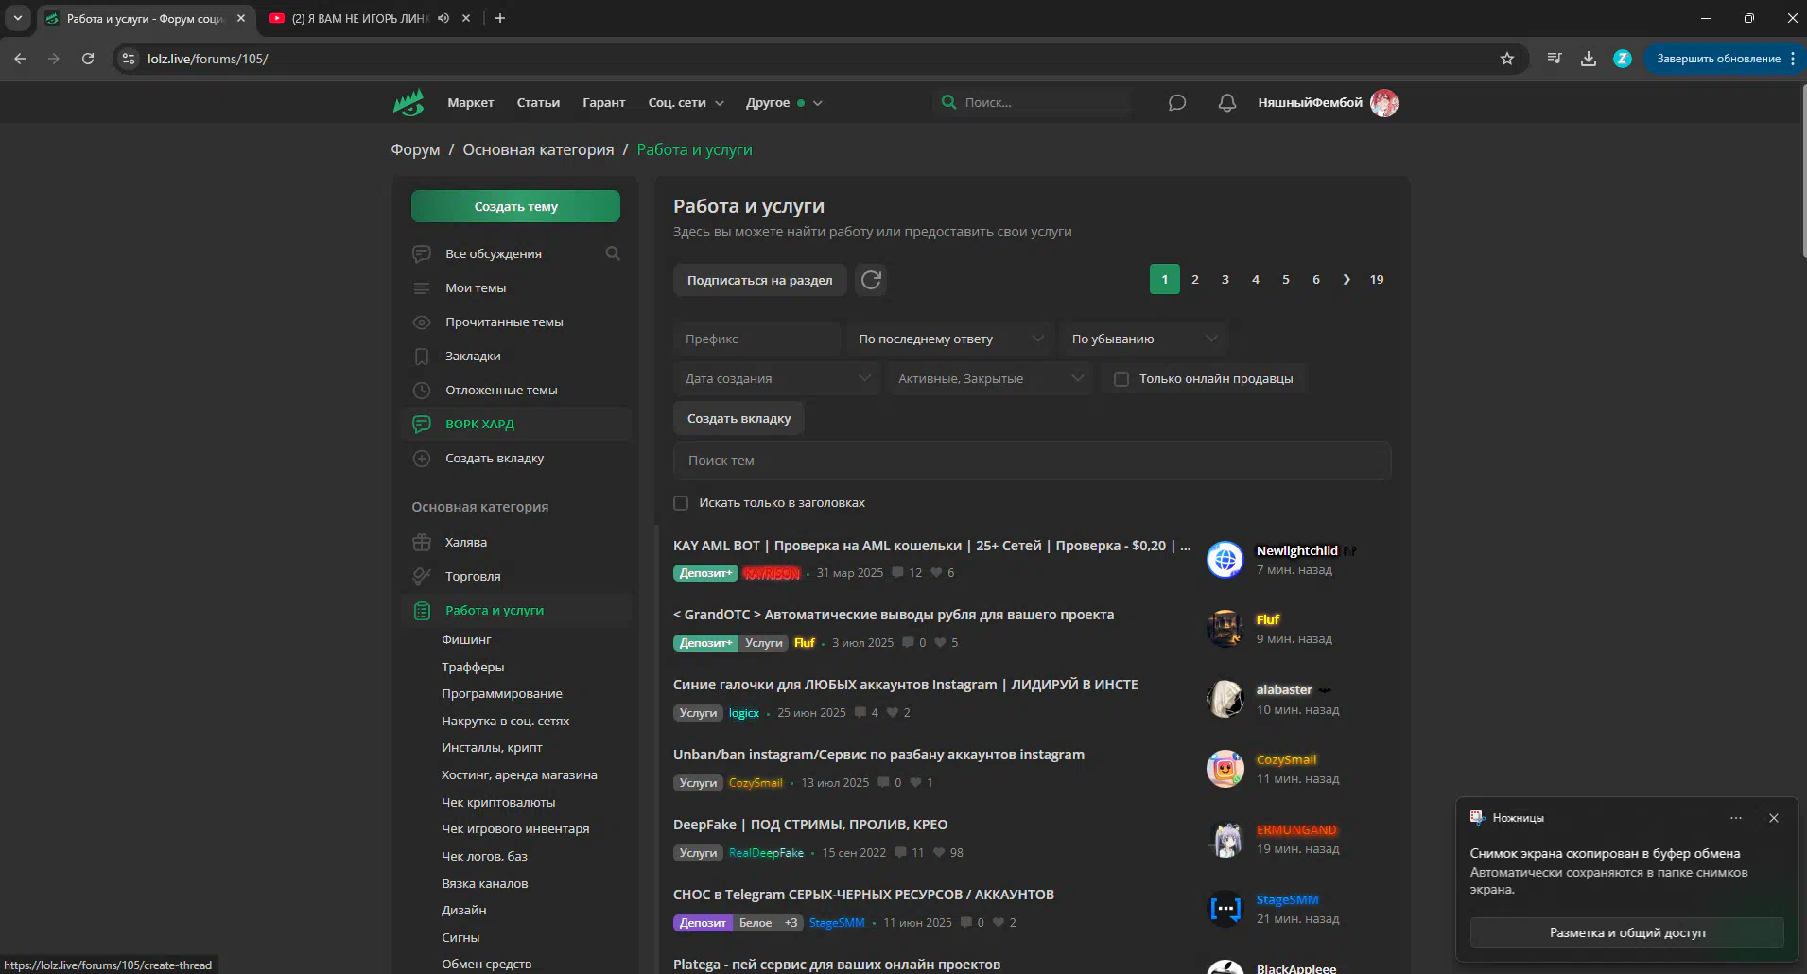The image size is (1807, 974).
Task: Click the refresh threads list icon
Action: (x=871, y=280)
